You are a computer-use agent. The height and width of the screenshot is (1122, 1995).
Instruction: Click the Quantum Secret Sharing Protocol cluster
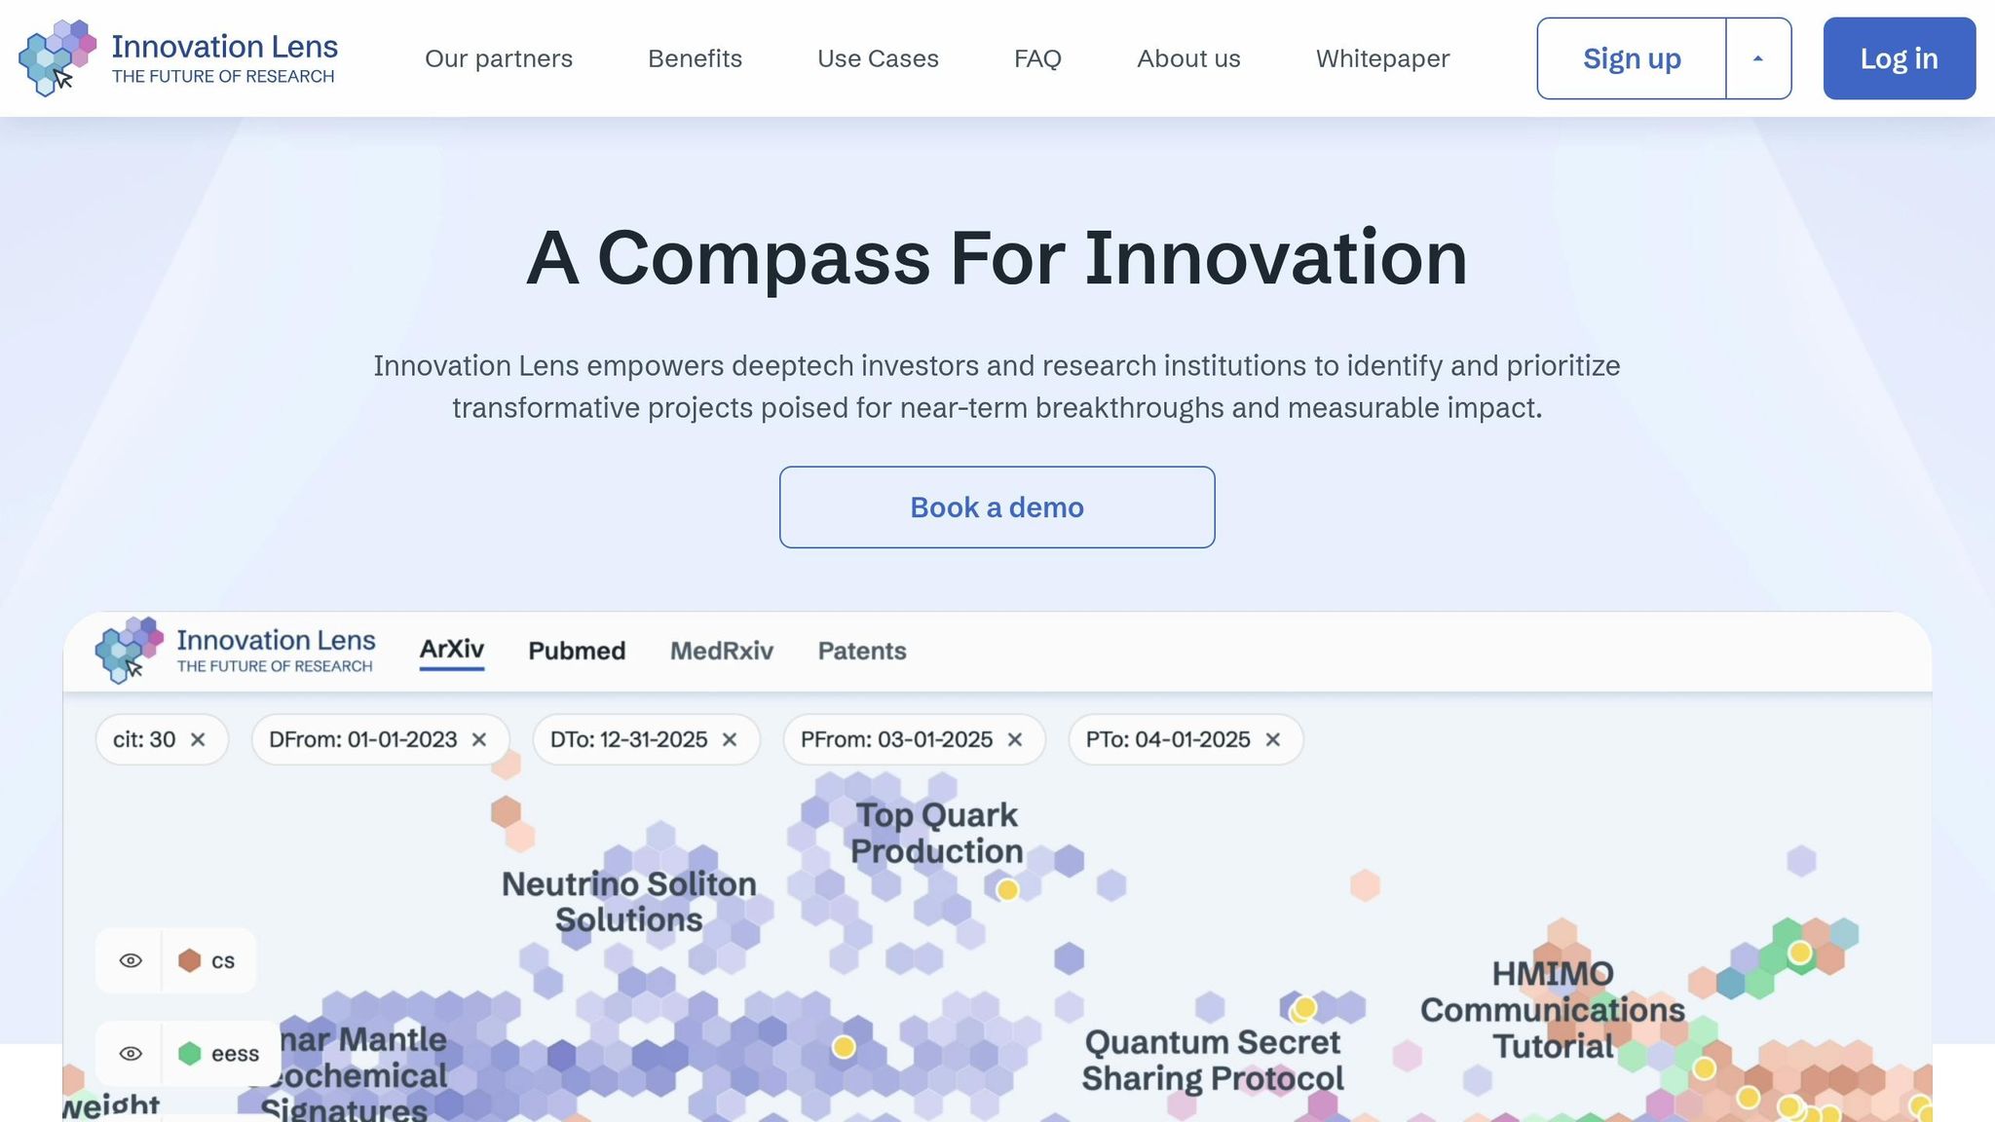coord(1213,1060)
